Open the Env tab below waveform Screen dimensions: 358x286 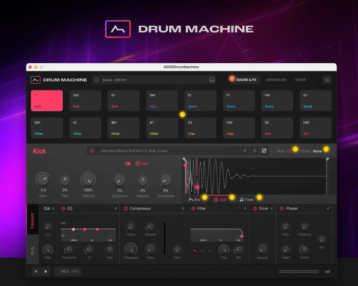coord(194,200)
